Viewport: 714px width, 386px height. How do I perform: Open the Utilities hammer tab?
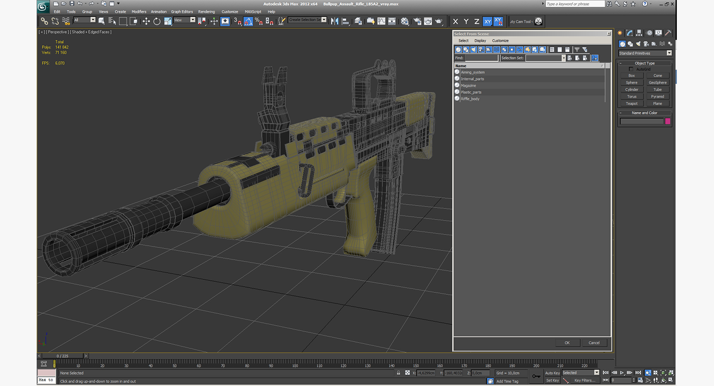pos(668,33)
